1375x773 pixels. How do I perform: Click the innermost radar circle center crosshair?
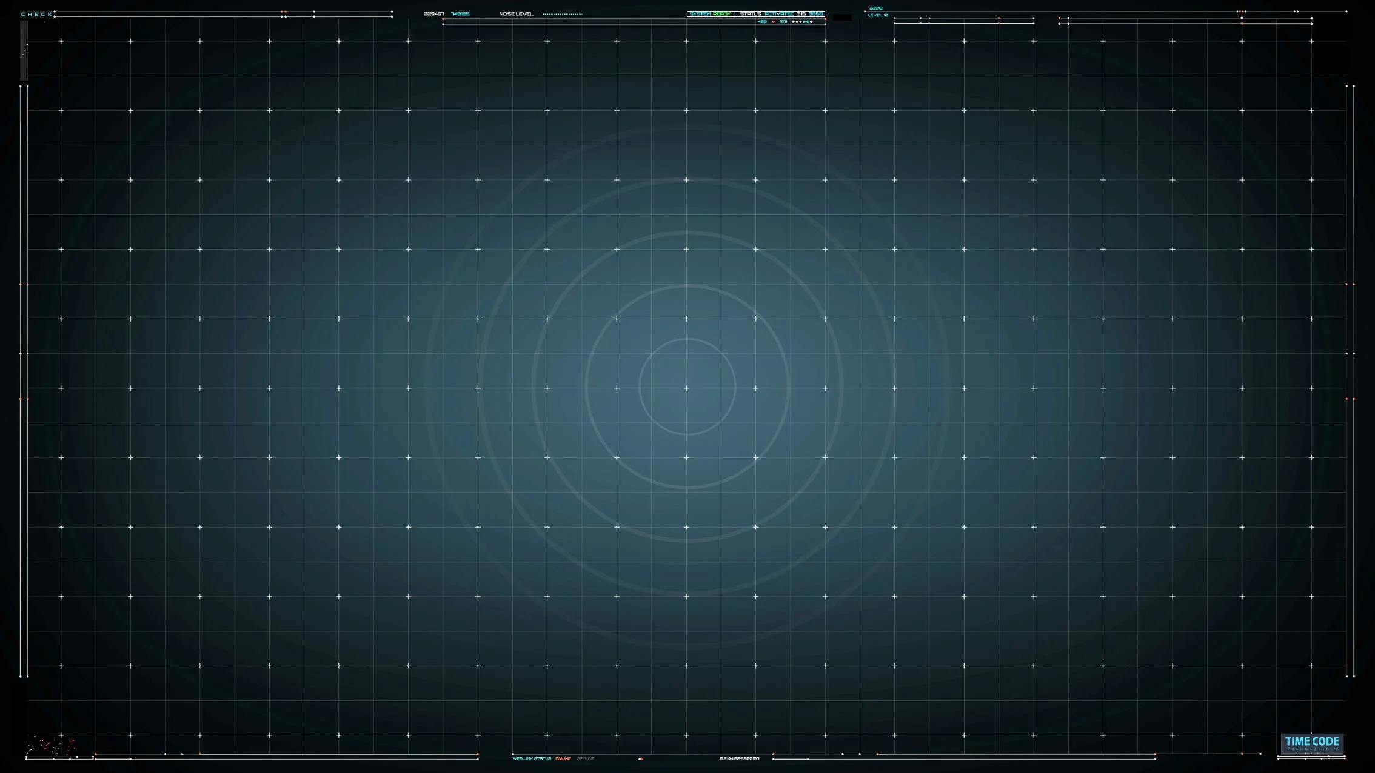point(686,388)
